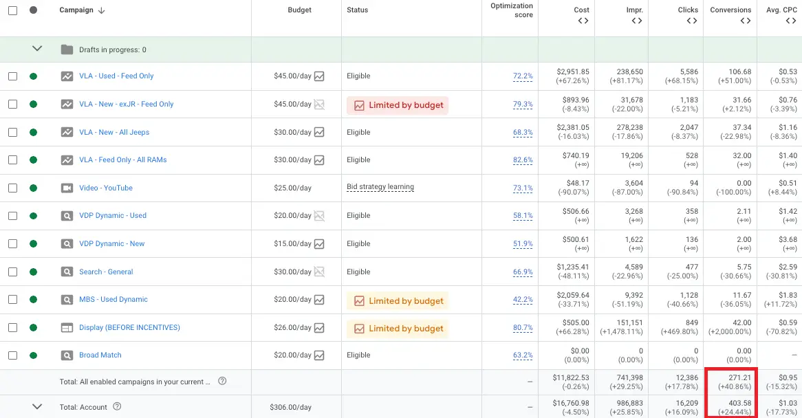Click the display icon beside Display (BEFORE INCENTIVES)

67,327
